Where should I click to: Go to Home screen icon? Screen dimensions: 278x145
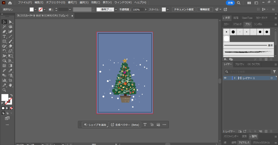tap(10, 3)
